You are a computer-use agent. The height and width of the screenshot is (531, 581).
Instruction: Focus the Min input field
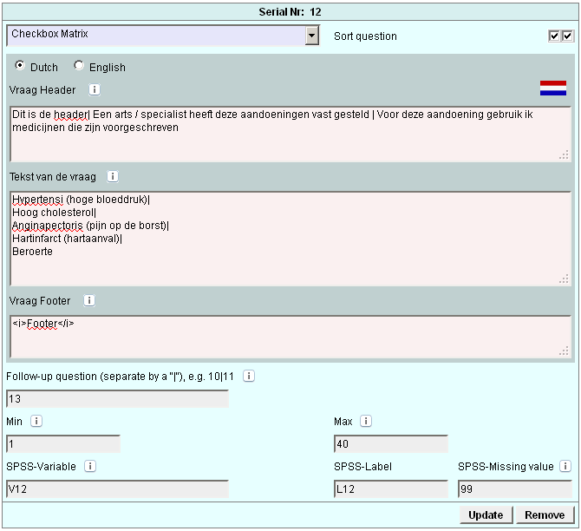pos(63,444)
